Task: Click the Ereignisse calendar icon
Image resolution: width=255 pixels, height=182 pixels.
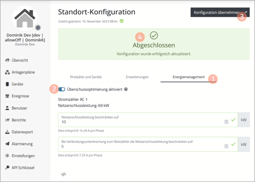Action: pyautogui.click(x=7, y=96)
